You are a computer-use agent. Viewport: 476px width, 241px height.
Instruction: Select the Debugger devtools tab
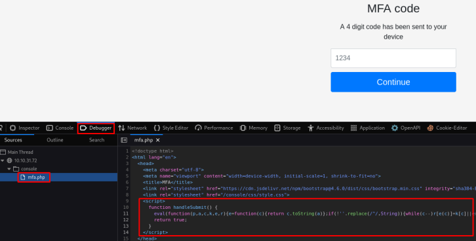pos(96,128)
